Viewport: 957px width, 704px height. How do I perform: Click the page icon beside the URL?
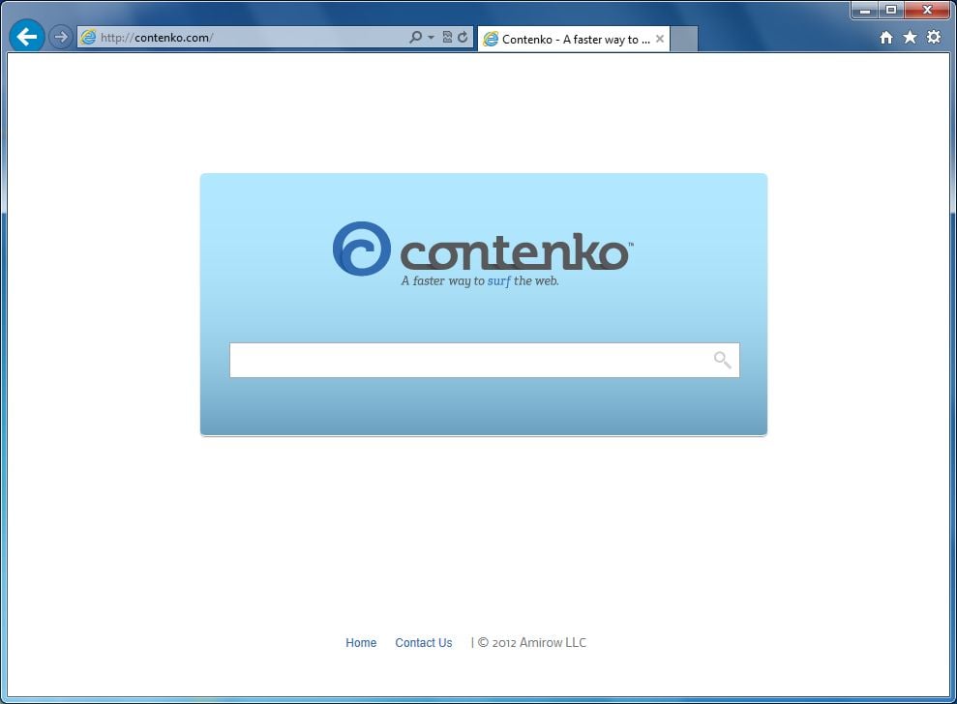click(x=88, y=37)
